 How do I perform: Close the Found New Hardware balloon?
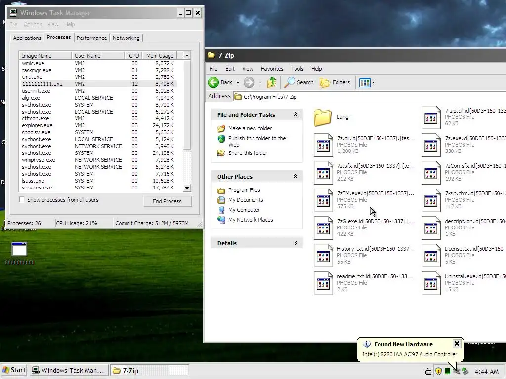coord(457,344)
